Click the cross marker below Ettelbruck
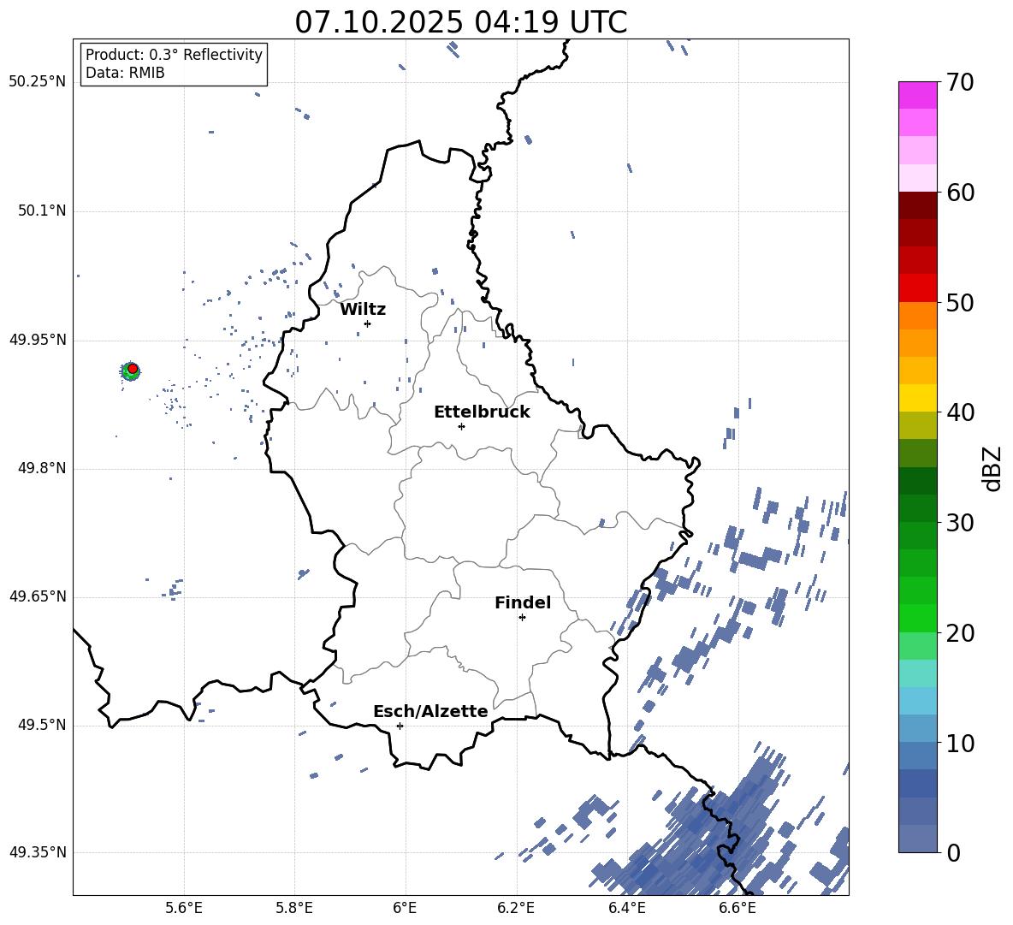Screen dimensions: 1013x925 click(461, 426)
